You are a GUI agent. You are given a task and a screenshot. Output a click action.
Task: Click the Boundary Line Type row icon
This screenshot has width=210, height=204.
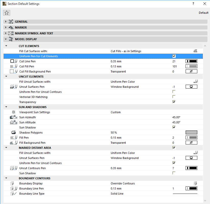click(14, 194)
